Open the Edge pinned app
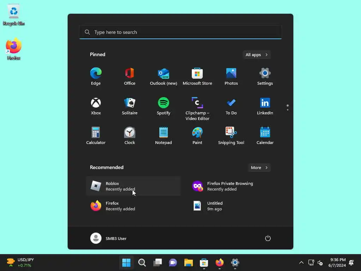The width and height of the screenshot is (361, 271). pos(96,77)
